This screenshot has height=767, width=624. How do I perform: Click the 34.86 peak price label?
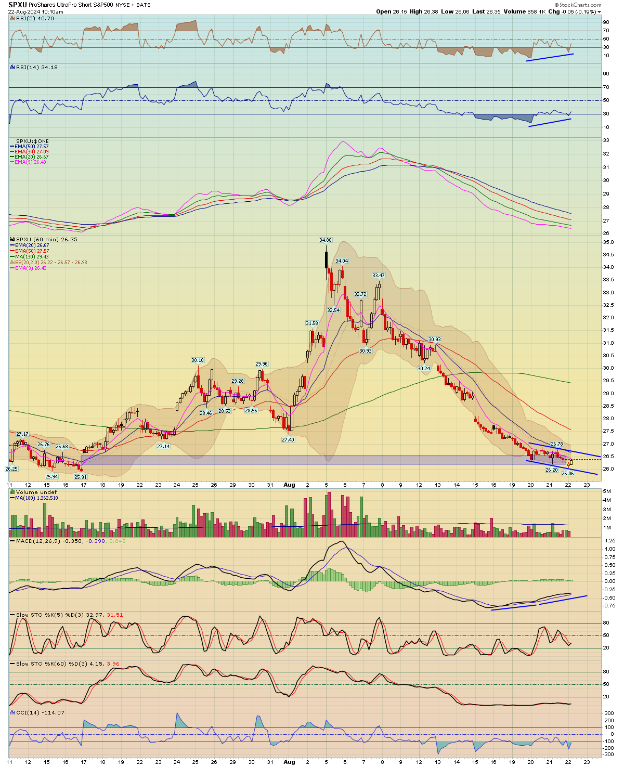tap(325, 240)
